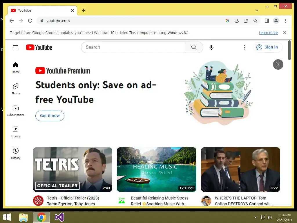Expand the tab search chevron
Viewport: 297px width, 223px height.
click(x=256, y=10)
